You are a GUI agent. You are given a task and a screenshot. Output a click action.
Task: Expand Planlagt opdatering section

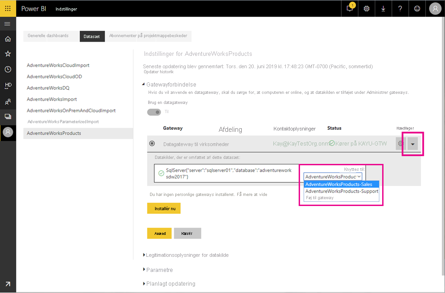coord(170,283)
